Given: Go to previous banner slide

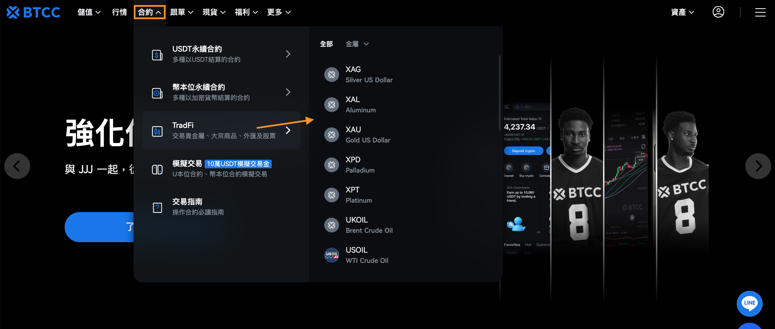Looking at the screenshot, I should click(17, 166).
